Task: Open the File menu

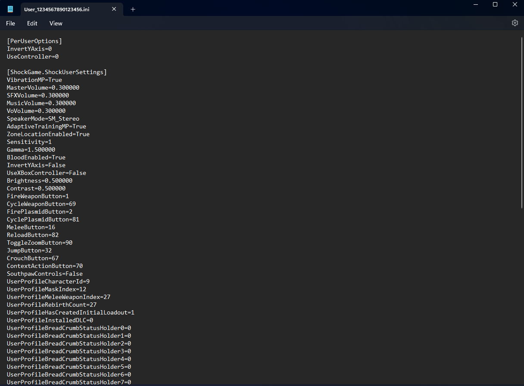Action: tap(10, 23)
